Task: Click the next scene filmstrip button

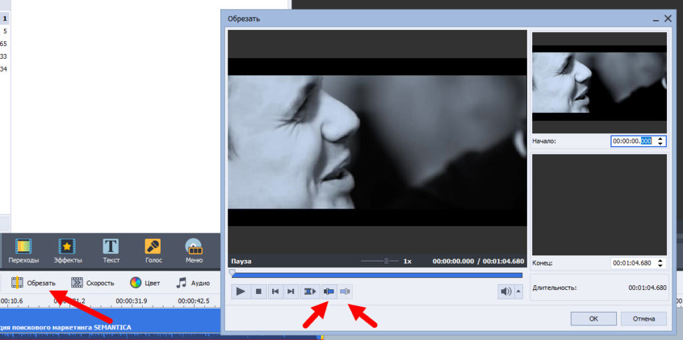Action: pyautogui.click(x=310, y=292)
